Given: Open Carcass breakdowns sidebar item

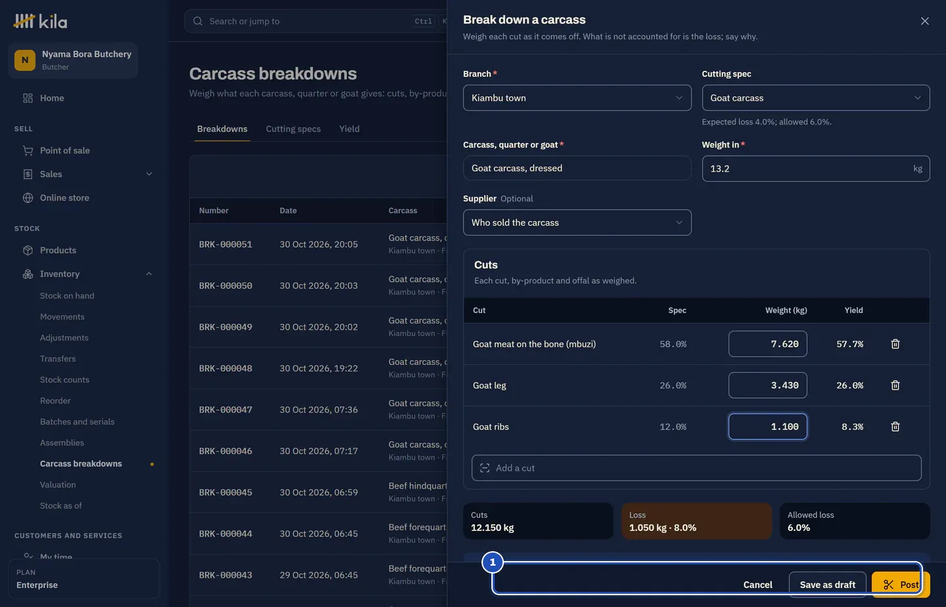Looking at the screenshot, I should pos(81,464).
